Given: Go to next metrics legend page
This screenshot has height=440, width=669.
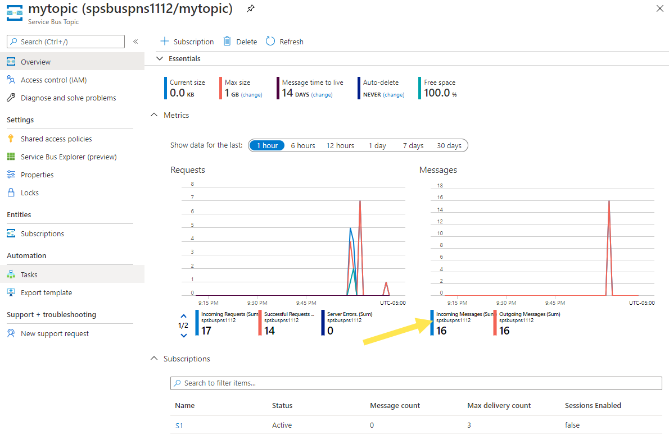Looking at the screenshot, I should (x=184, y=336).
